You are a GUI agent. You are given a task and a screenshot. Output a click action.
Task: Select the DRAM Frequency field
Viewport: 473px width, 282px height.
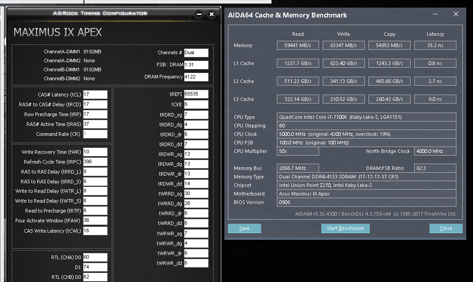196,77
